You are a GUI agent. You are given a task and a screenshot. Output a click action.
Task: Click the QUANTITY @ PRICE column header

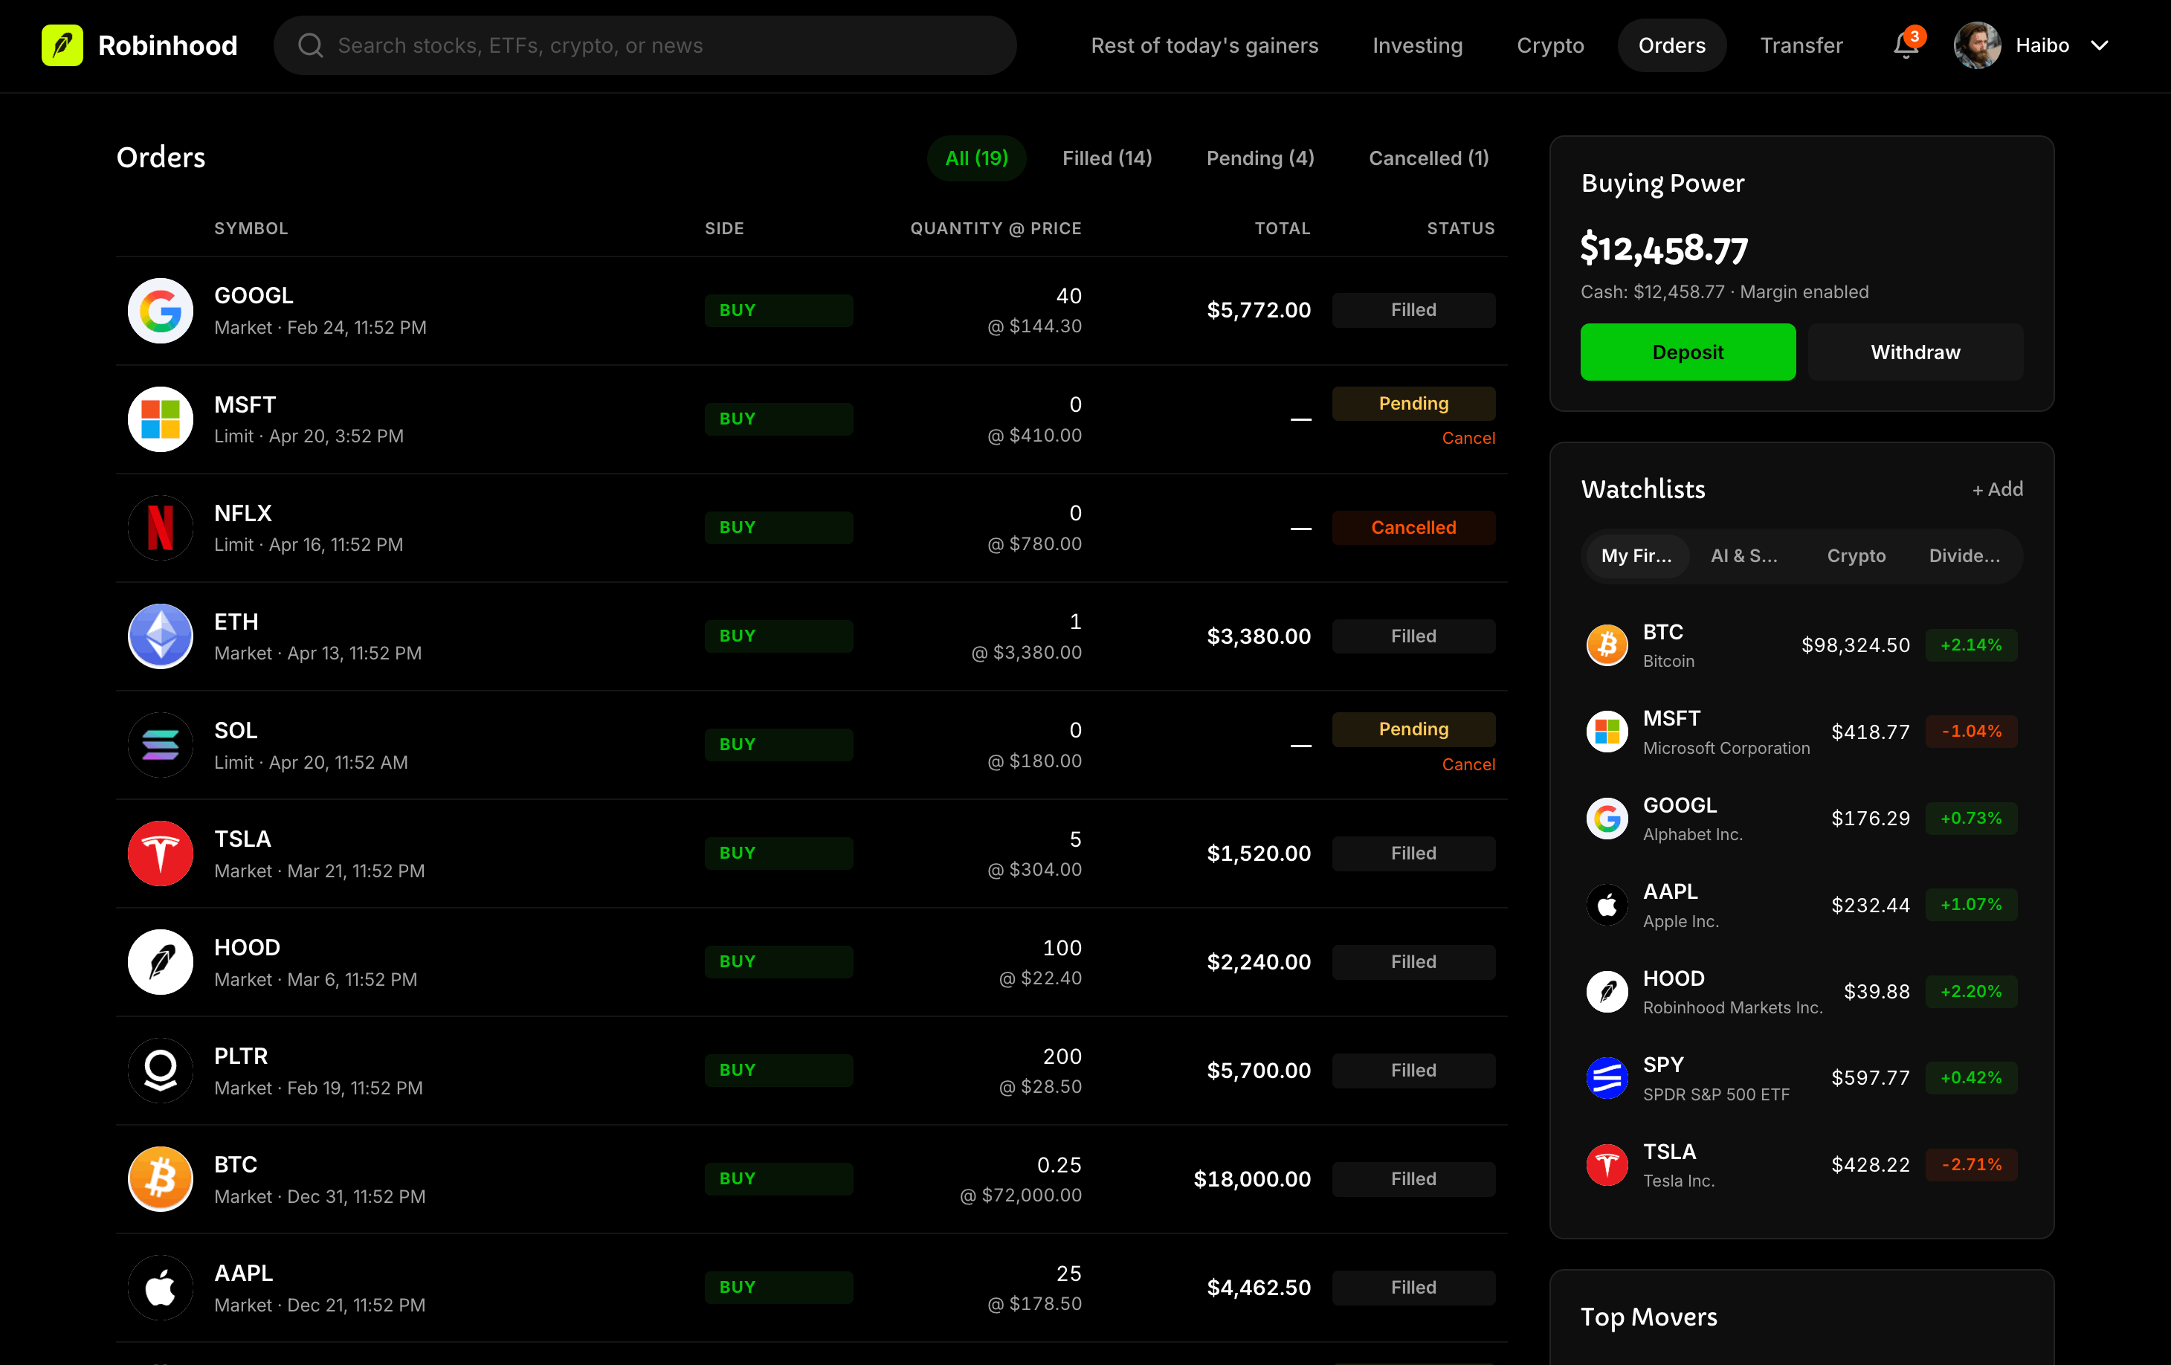(996, 229)
